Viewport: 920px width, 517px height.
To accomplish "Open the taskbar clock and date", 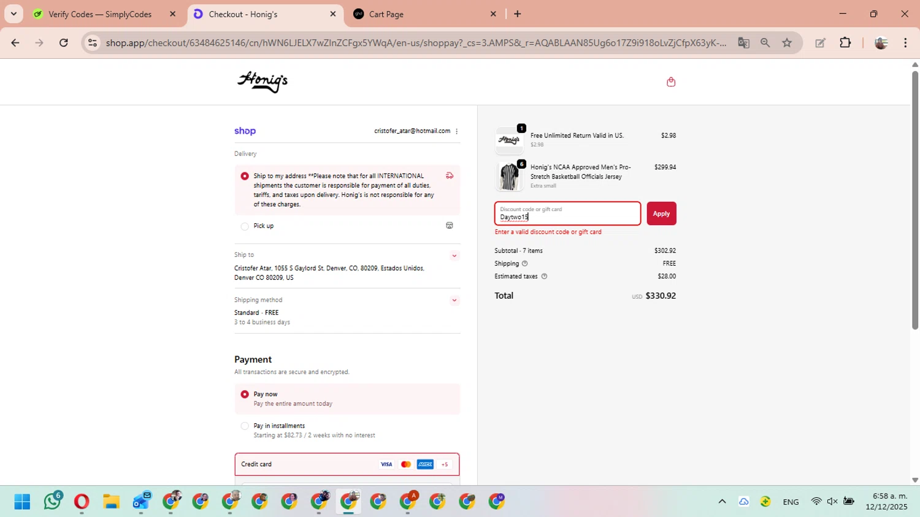I will pos(886,502).
